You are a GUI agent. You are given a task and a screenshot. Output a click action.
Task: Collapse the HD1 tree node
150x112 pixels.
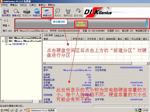coord(3,41)
